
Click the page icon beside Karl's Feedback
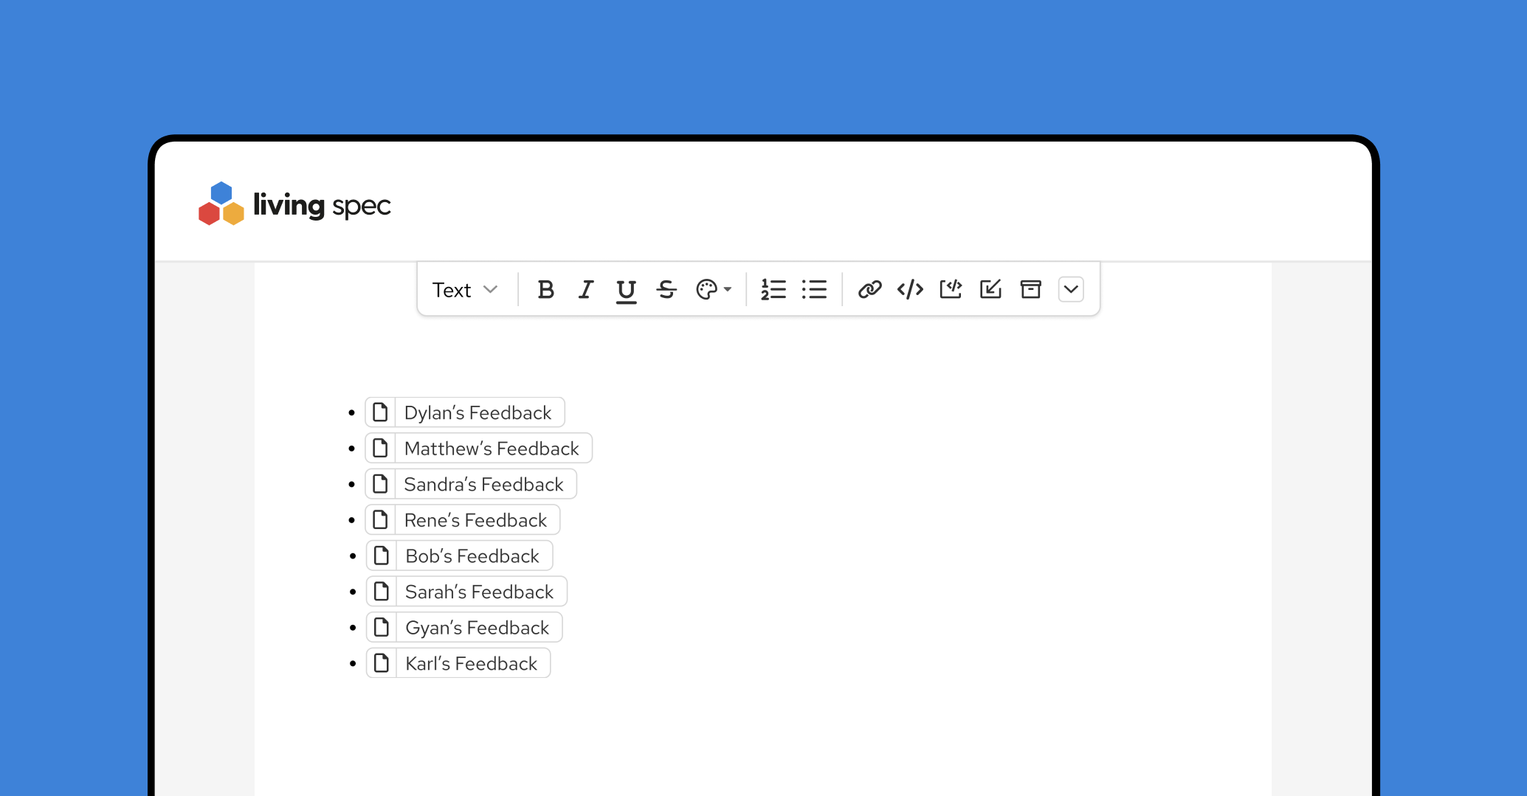pos(382,663)
